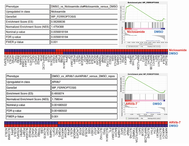
Task: Click gene label TFRB2 under the ARVib-7 heatmap
Action: click(39, 132)
